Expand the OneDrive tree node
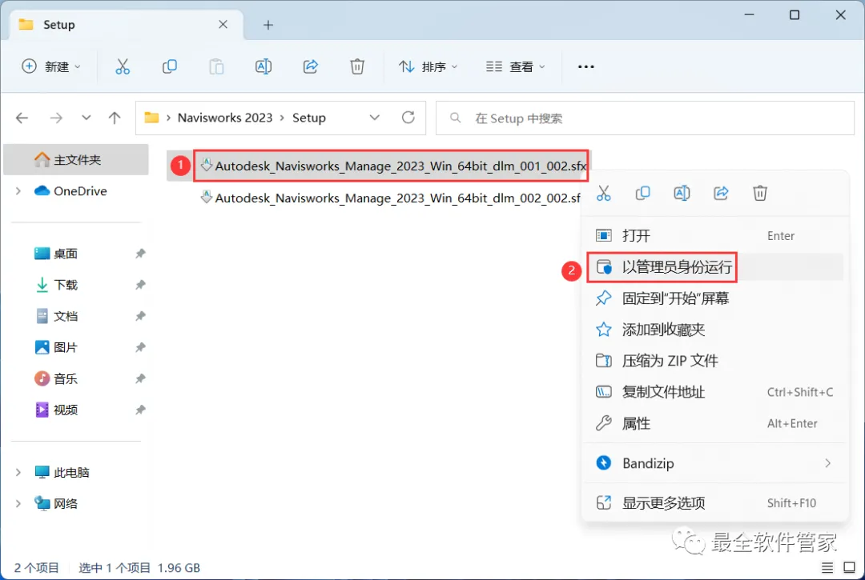 point(18,191)
